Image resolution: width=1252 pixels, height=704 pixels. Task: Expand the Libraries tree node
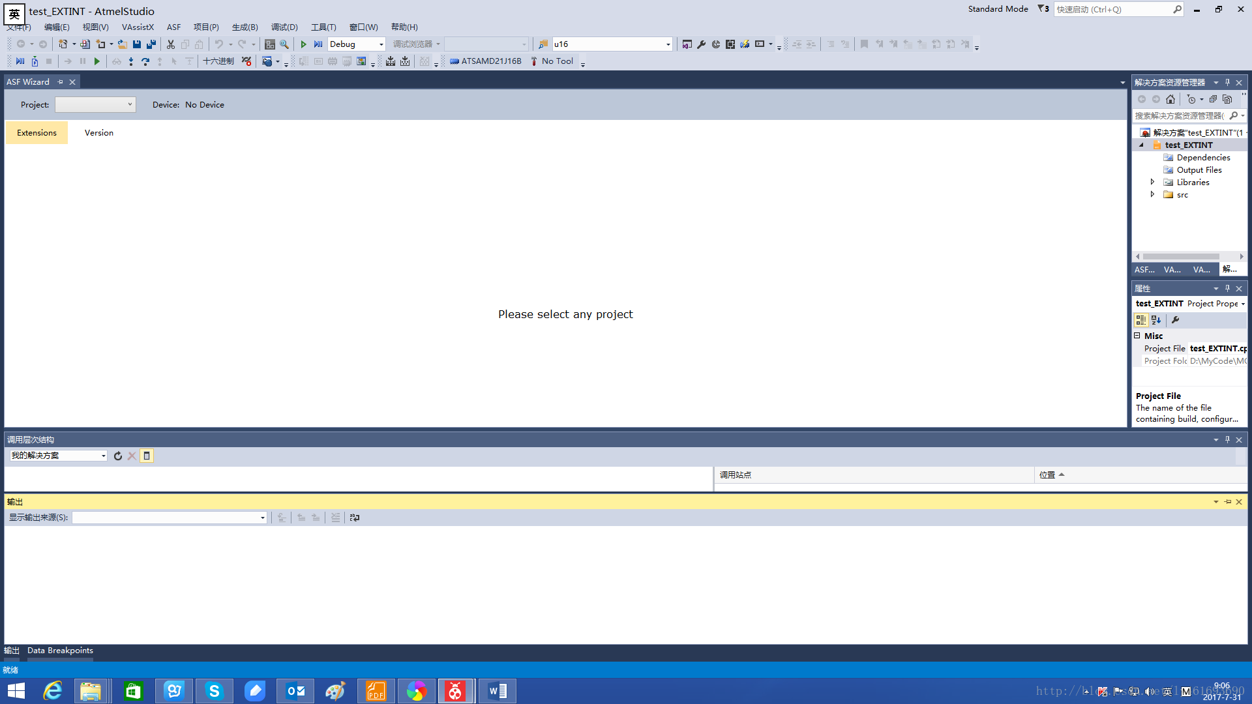click(x=1152, y=183)
